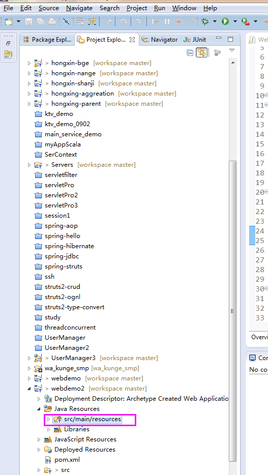Viewport: 268px width, 475px height.
Task: Click Minimize view icon in Project Explorer
Action: [219, 39]
